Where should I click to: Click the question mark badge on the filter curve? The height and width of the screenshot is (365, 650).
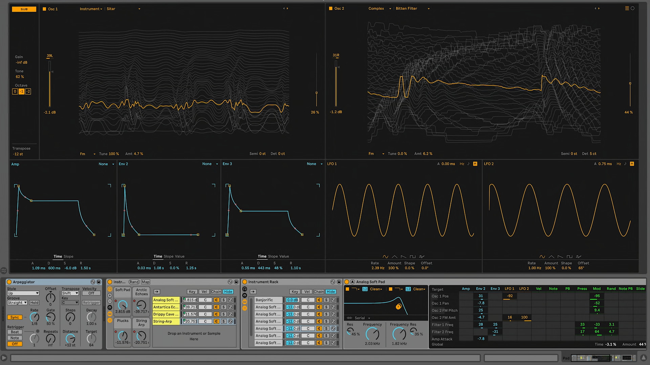(x=399, y=307)
